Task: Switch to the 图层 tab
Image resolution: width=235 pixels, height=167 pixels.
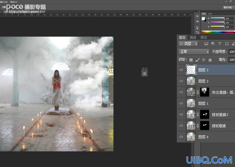Action: 182,37
